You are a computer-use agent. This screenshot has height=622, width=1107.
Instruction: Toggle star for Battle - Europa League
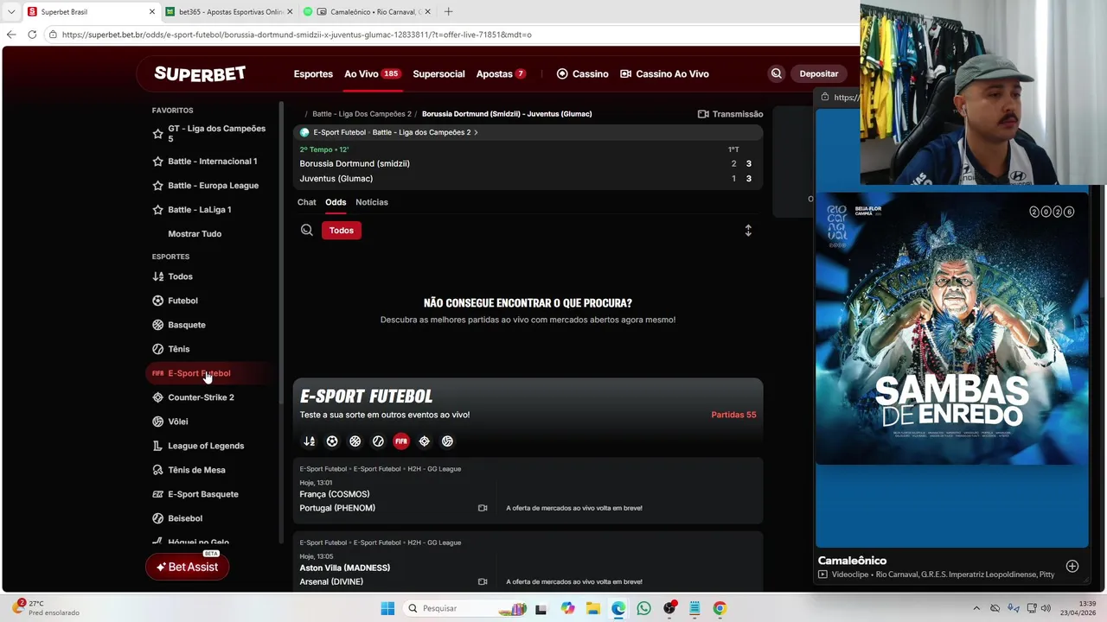[157, 186]
